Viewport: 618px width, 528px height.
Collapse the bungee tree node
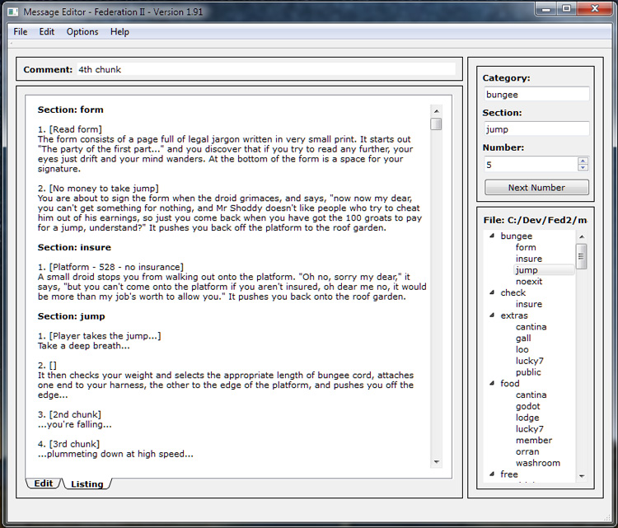coord(492,236)
